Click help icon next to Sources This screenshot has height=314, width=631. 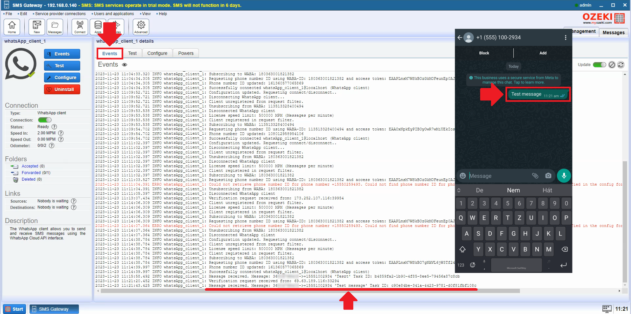[x=74, y=201]
